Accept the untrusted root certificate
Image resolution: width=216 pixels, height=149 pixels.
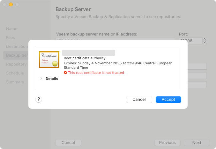[x=168, y=100]
